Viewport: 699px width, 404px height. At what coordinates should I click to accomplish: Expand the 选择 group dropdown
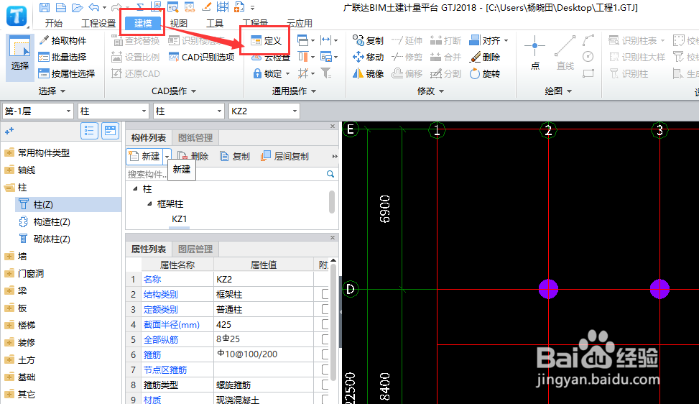coord(63,91)
